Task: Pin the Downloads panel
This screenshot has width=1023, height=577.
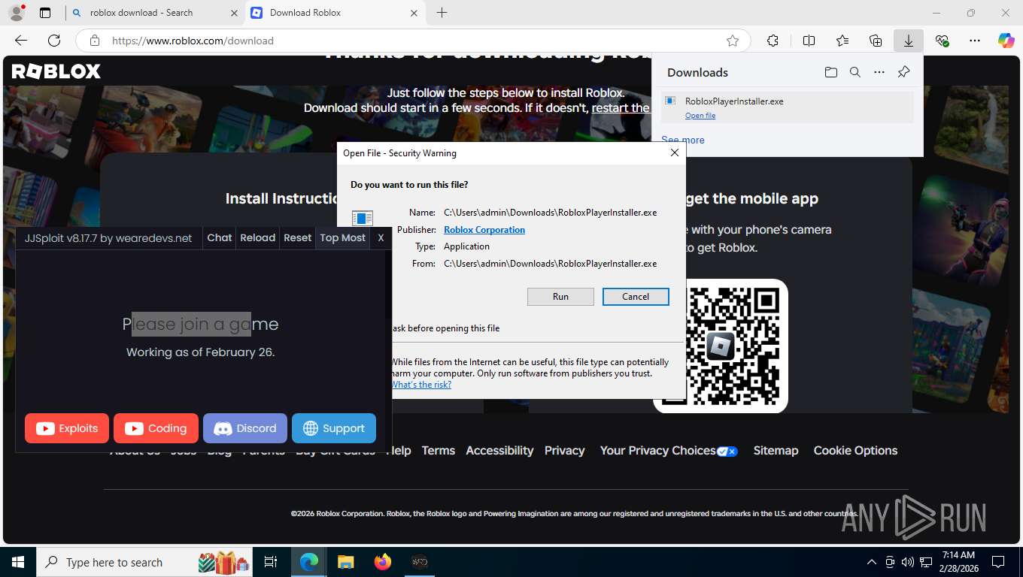Action: coord(903,72)
